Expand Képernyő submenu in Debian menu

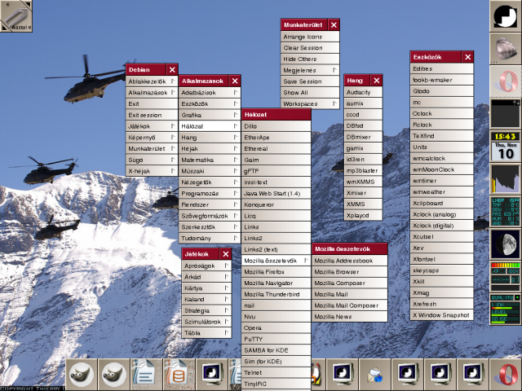click(152, 138)
